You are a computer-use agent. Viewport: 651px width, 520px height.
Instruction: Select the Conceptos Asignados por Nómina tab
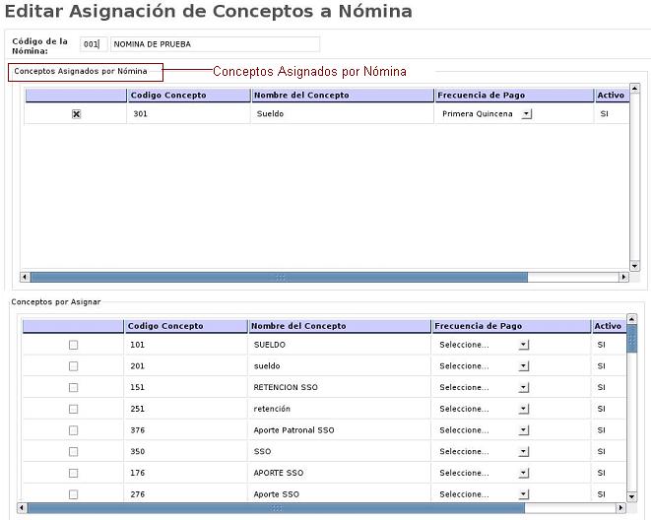click(84, 72)
